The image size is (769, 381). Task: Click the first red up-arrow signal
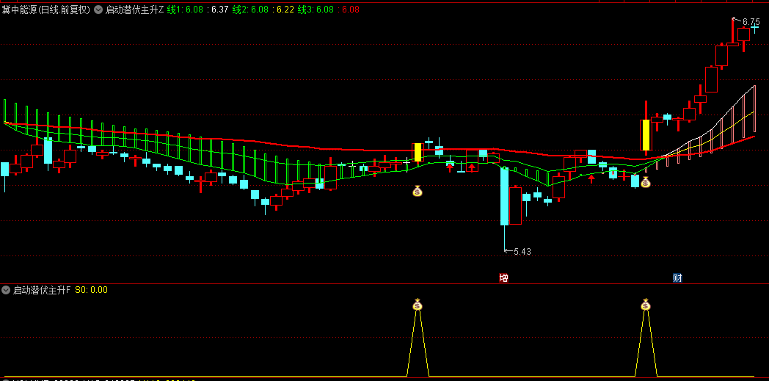[x=450, y=167]
